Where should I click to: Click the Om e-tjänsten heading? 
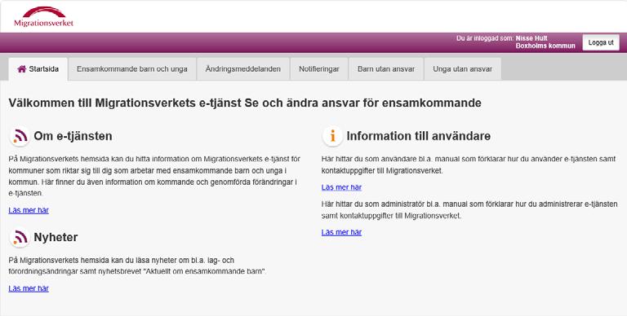(73, 136)
